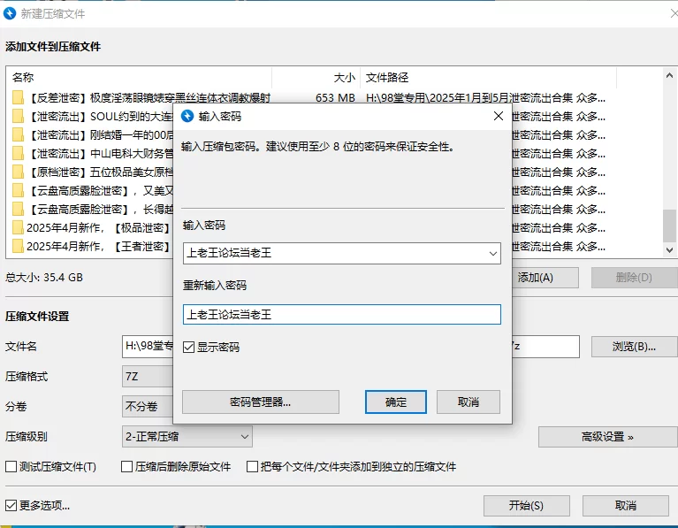Open the 压缩格式 7Z dropdown
Viewport: 678px width, 528px height.
click(x=148, y=377)
